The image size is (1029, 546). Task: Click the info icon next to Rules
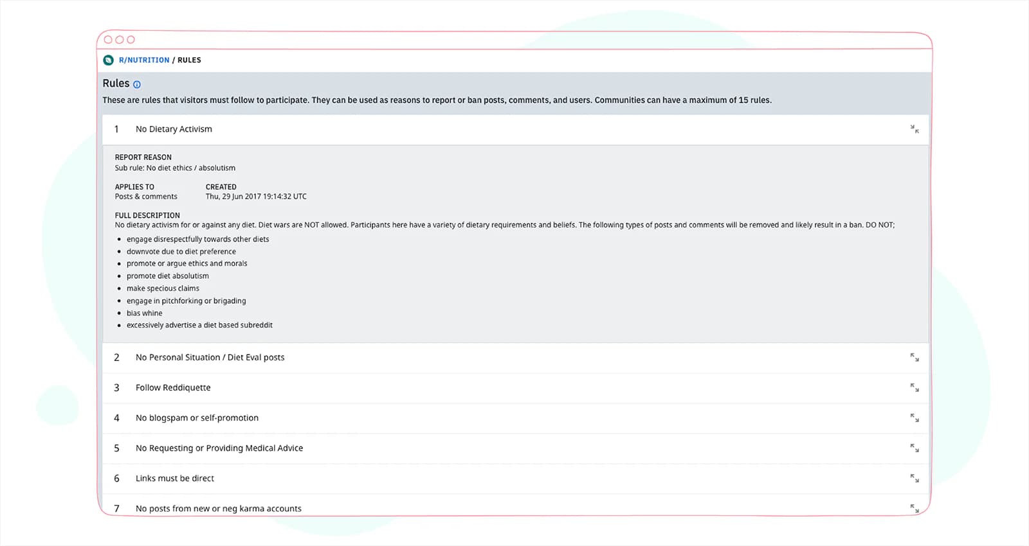(x=137, y=84)
